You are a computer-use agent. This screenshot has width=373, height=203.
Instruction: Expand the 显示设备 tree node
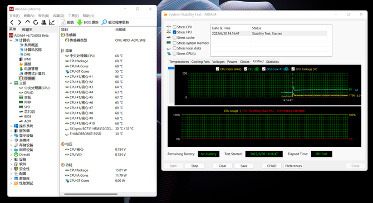[x=11, y=136]
